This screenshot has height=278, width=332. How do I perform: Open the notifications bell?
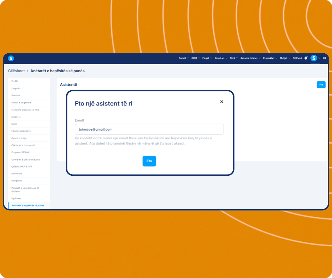pos(306,58)
